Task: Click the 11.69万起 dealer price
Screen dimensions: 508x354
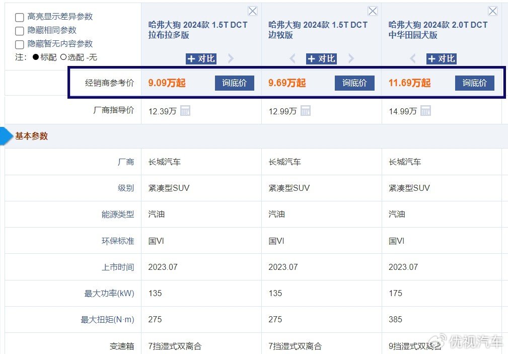Action: 409,83
